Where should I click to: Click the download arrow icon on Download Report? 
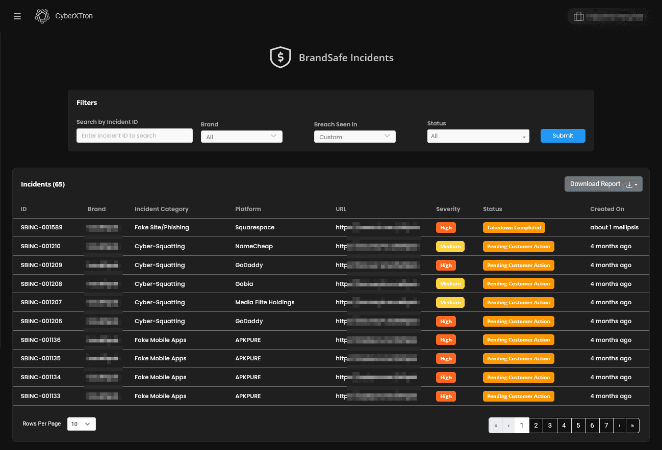click(630, 184)
